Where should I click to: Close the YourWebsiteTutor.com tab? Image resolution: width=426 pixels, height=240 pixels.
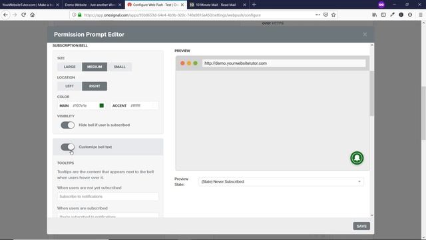(57, 5)
